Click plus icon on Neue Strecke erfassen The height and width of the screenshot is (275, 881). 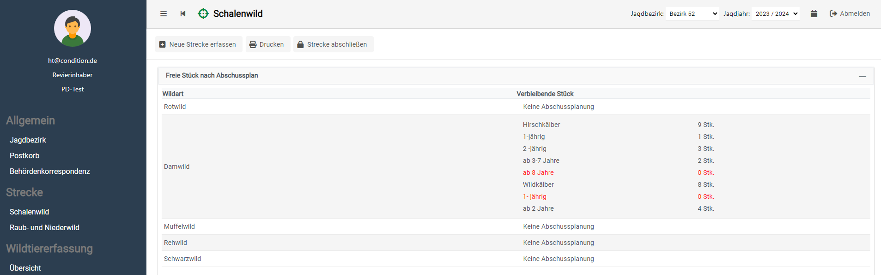click(x=163, y=44)
